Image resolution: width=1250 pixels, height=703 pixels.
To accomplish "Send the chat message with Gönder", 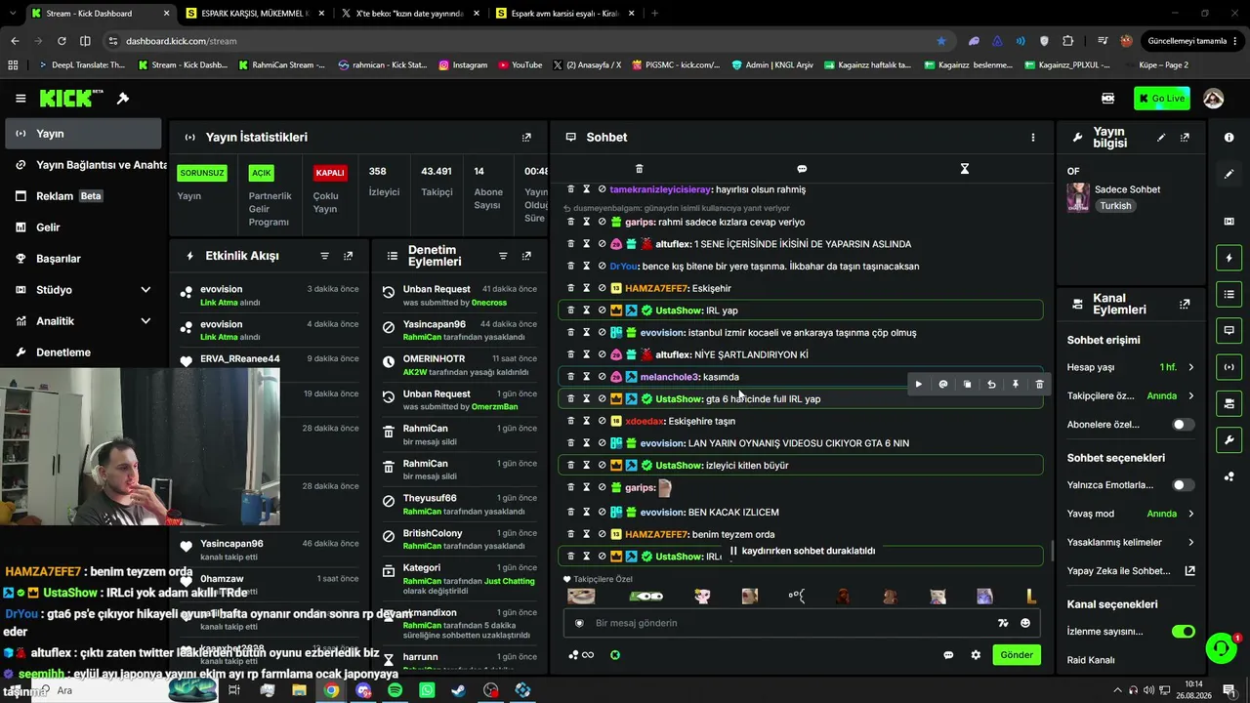I will coord(1016,655).
